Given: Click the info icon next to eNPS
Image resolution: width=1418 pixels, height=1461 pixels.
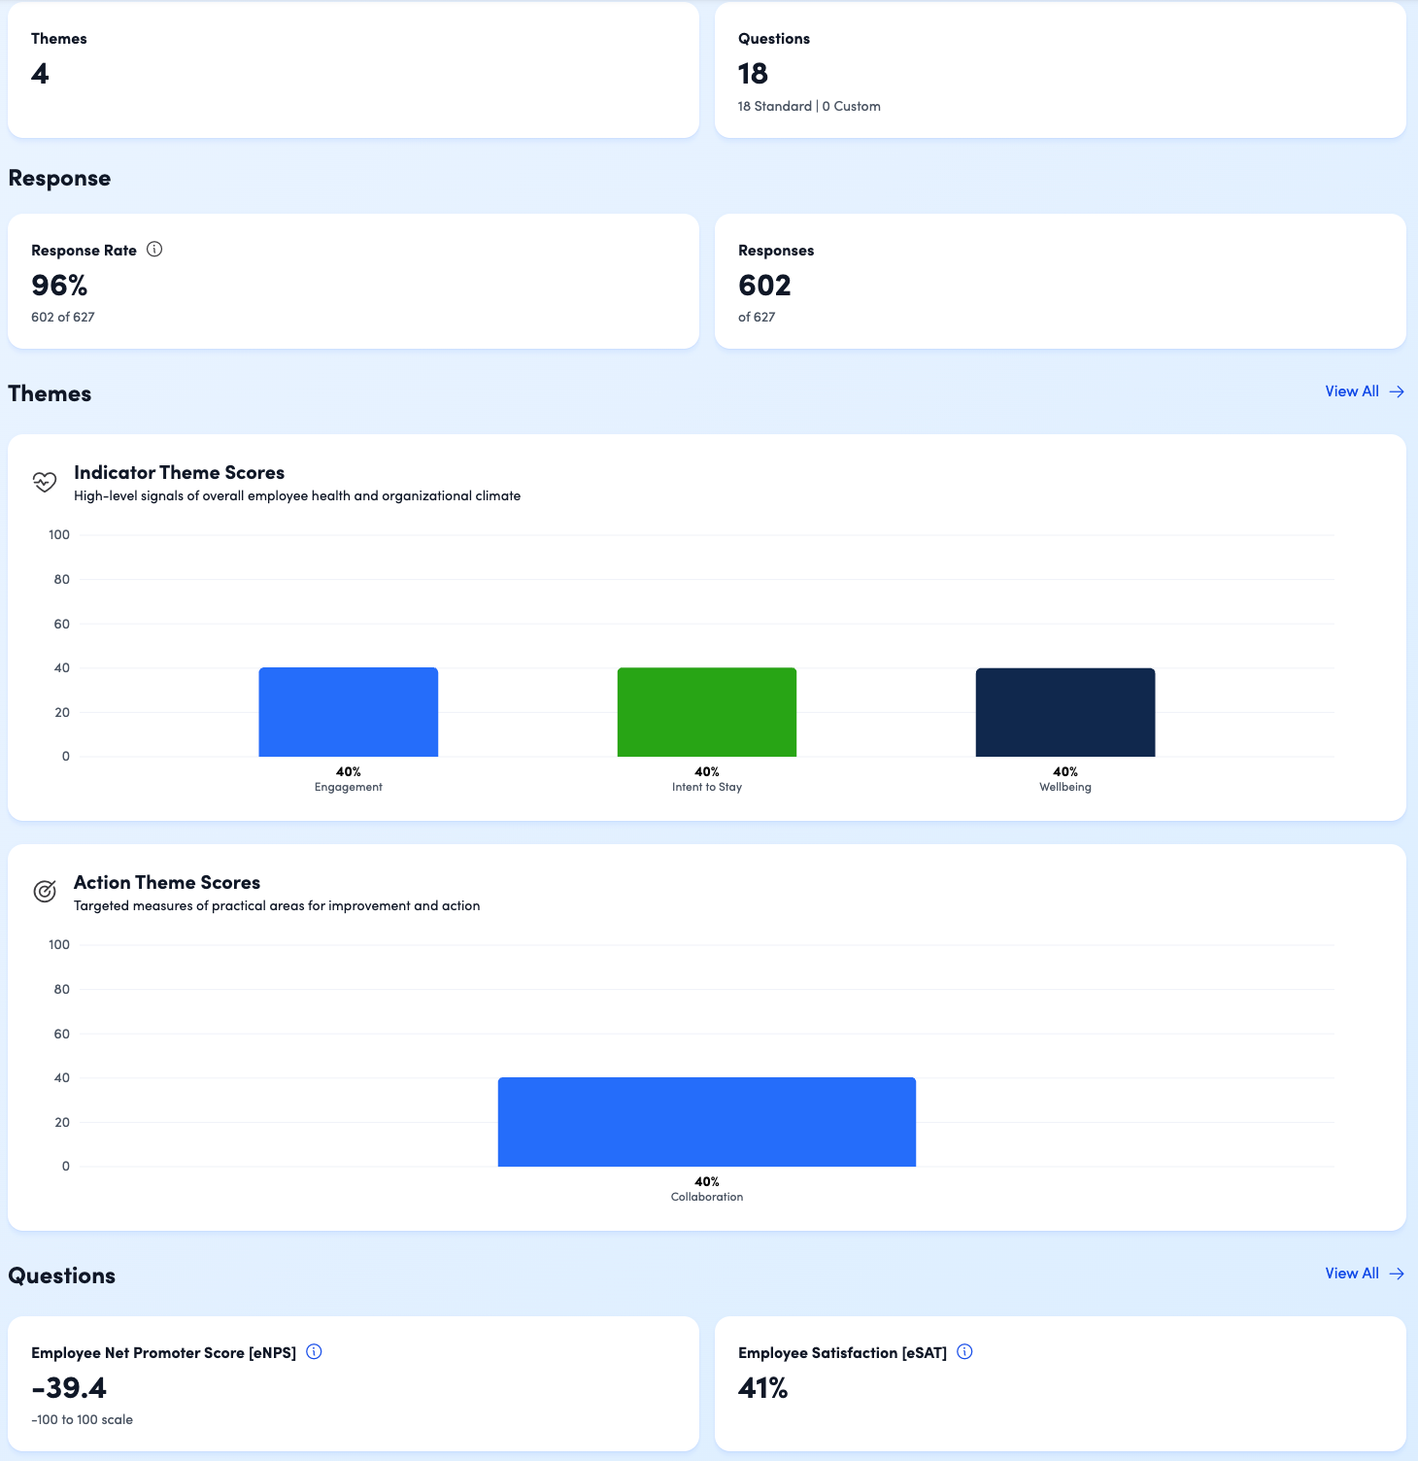Looking at the screenshot, I should (314, 1350).
